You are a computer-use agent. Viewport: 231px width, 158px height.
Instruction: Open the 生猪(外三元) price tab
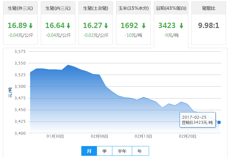click(20, 23)
